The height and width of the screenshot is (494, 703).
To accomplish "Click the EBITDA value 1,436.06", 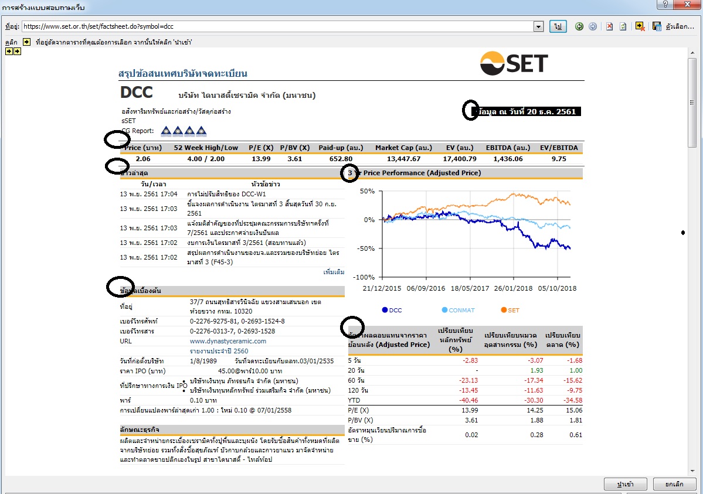I will click(x=508, y=159).
